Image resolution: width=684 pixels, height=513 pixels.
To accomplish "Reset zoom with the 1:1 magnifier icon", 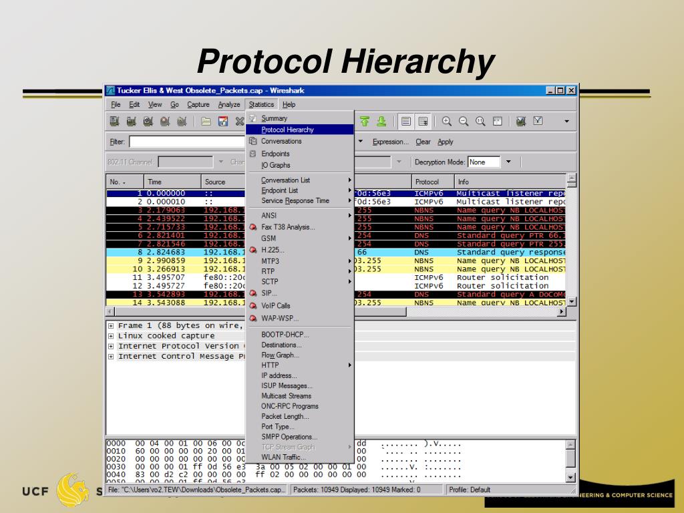I will (x=480, y=122).
